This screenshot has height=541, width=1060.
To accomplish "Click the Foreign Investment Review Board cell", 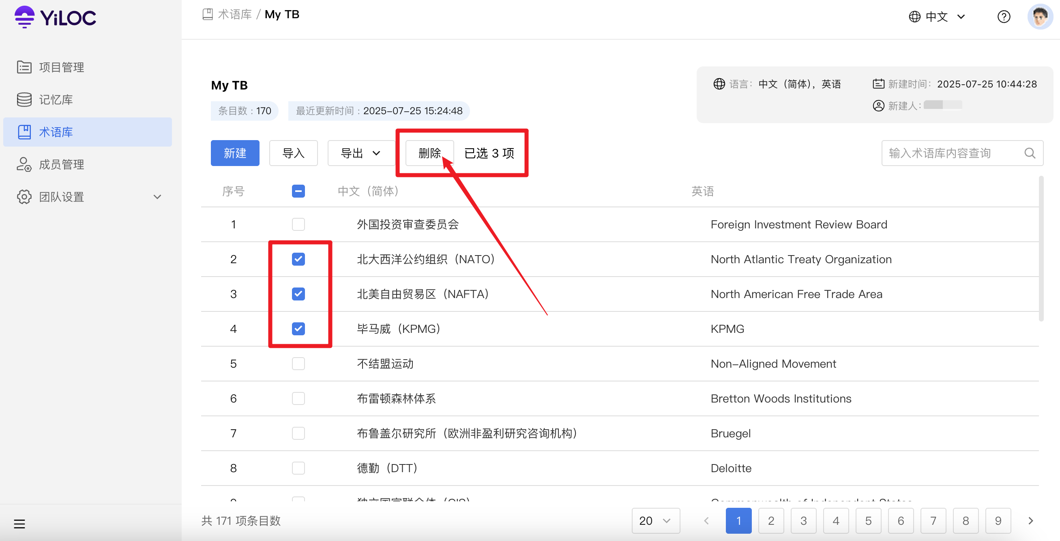I will 799,224.
